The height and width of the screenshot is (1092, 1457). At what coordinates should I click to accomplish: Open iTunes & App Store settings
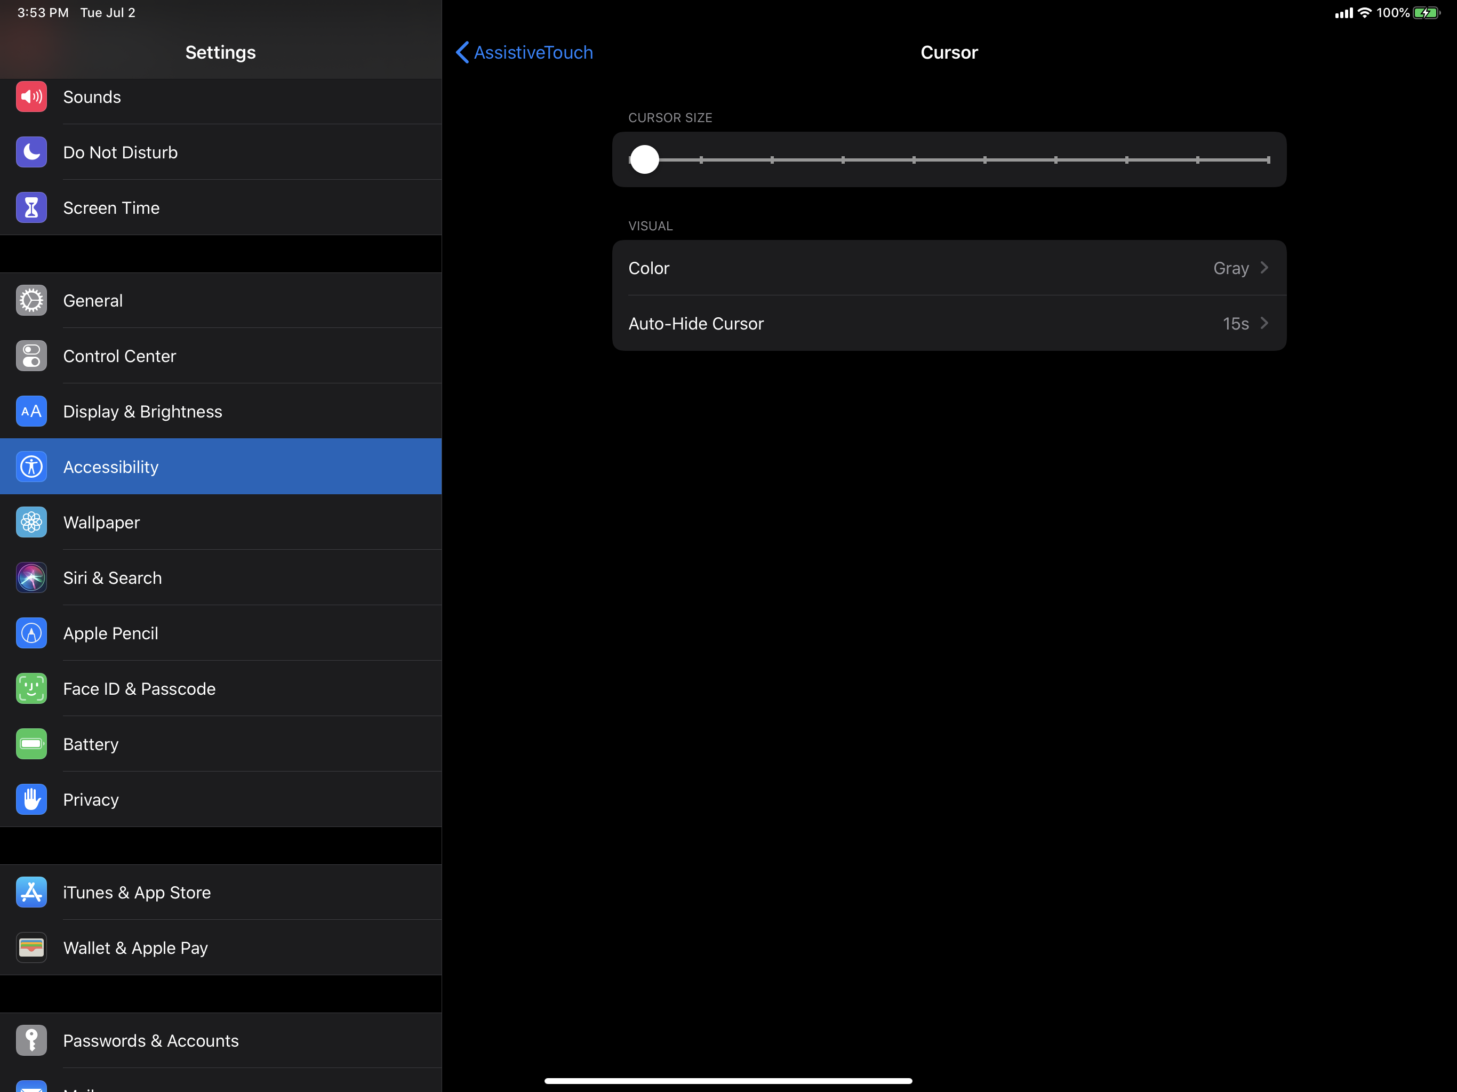(x=221, y=892)
